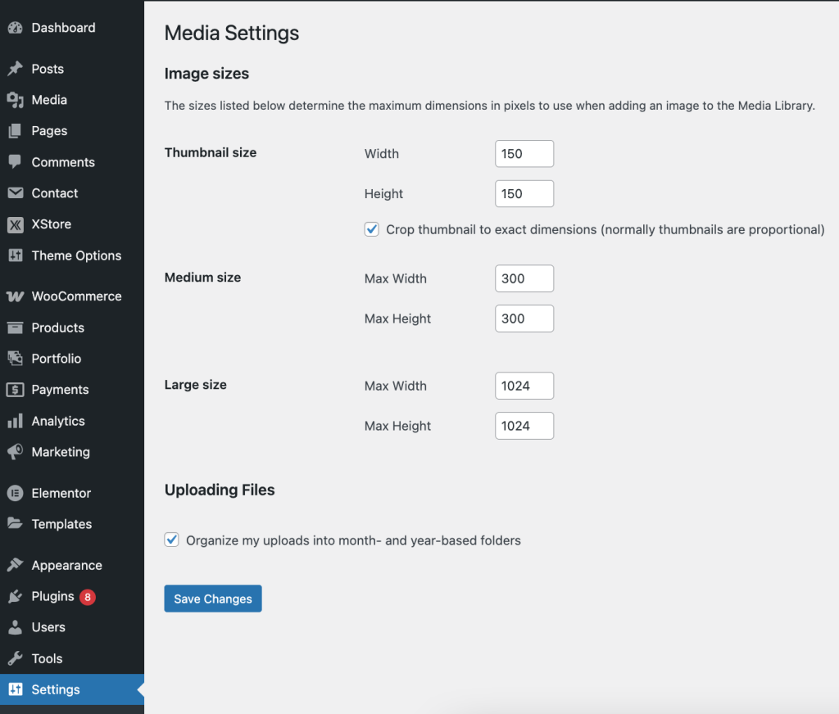Toggle Organize uploads into month/year folders checkbox
The image size is (839, 714).
(x=172, y=540)
